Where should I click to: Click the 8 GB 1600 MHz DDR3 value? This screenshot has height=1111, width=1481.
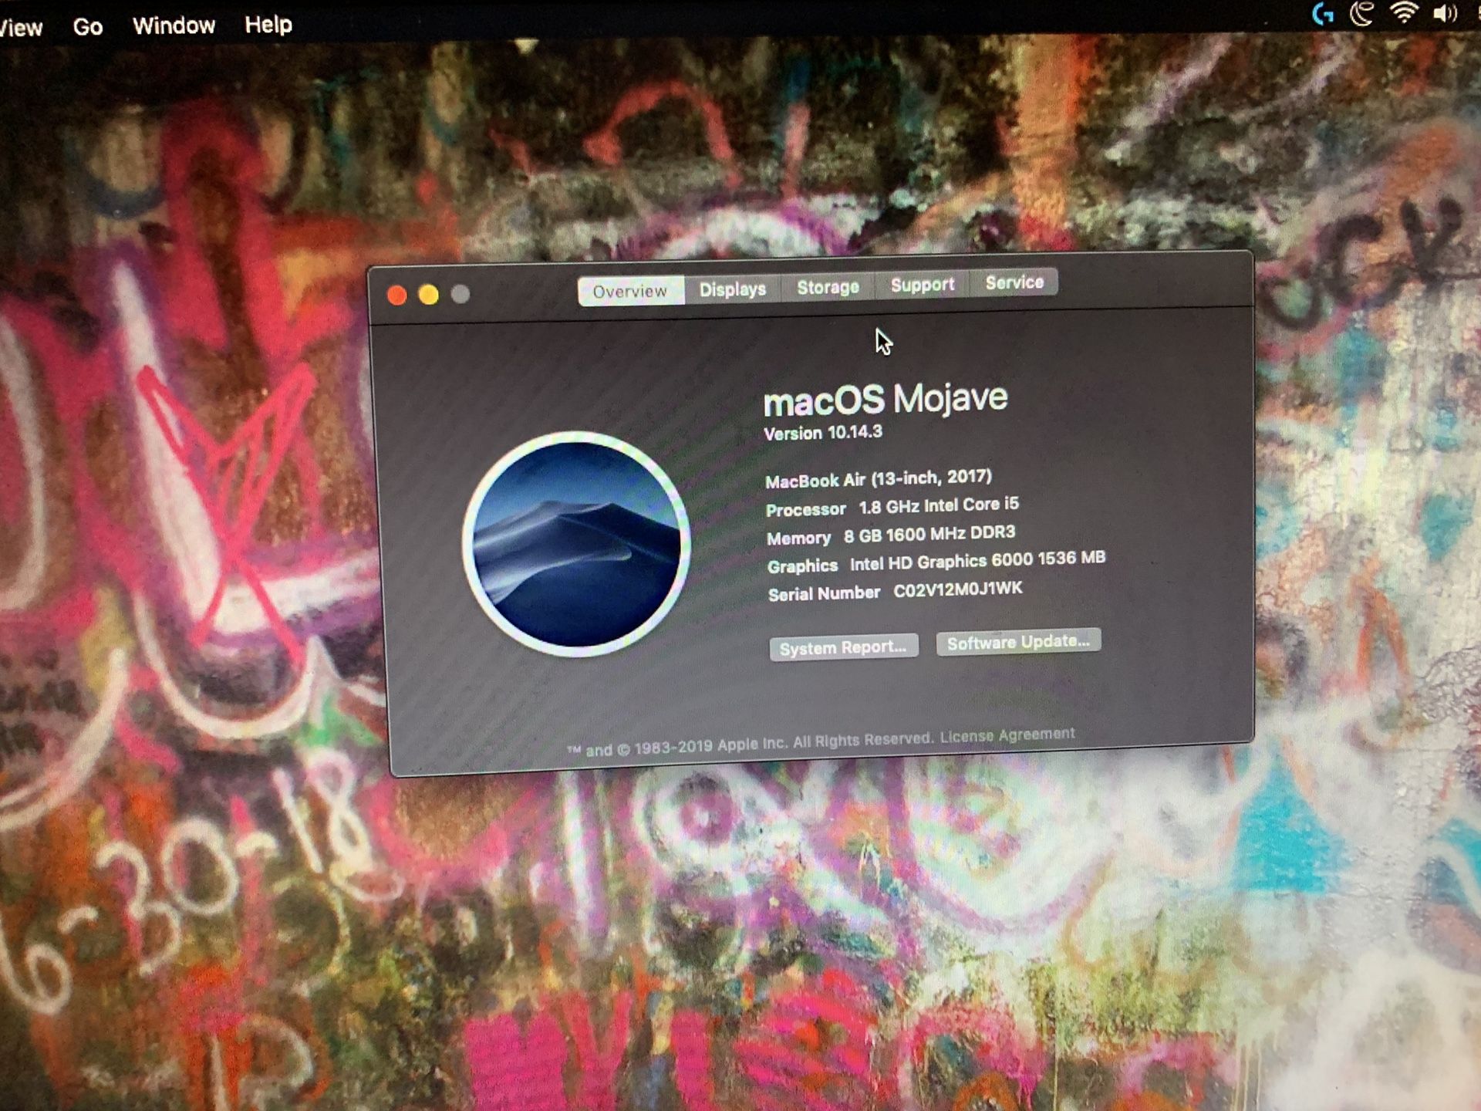click(x=929, y=534)
